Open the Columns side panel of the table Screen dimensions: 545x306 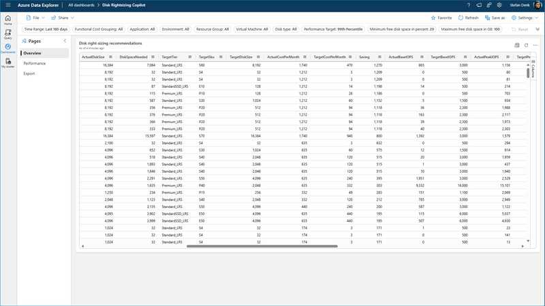coord(533,69)
